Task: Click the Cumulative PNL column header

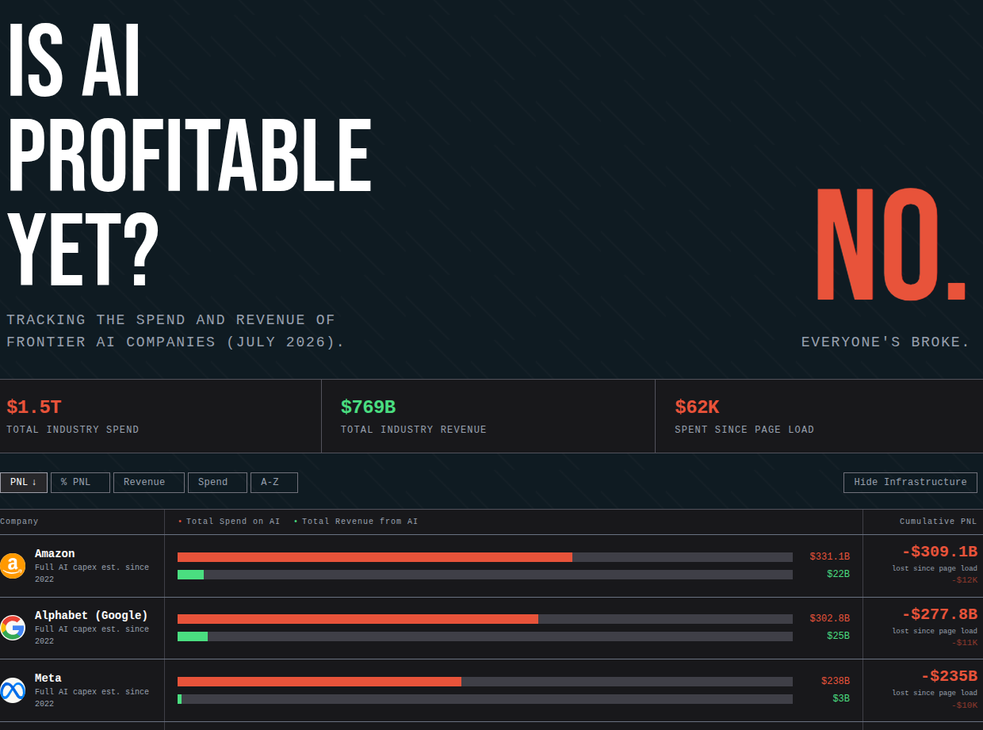Action: tap(939, 522)
